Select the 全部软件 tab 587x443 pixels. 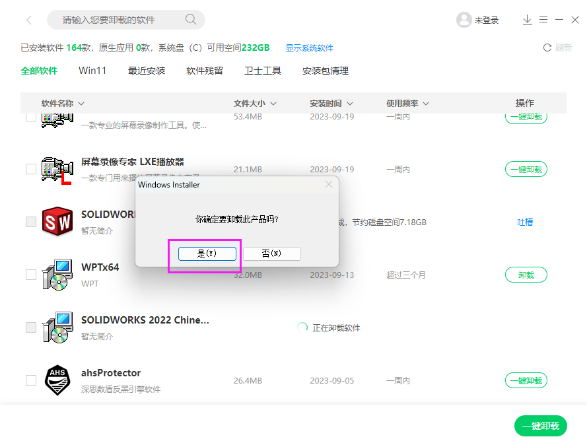(39, 71)
